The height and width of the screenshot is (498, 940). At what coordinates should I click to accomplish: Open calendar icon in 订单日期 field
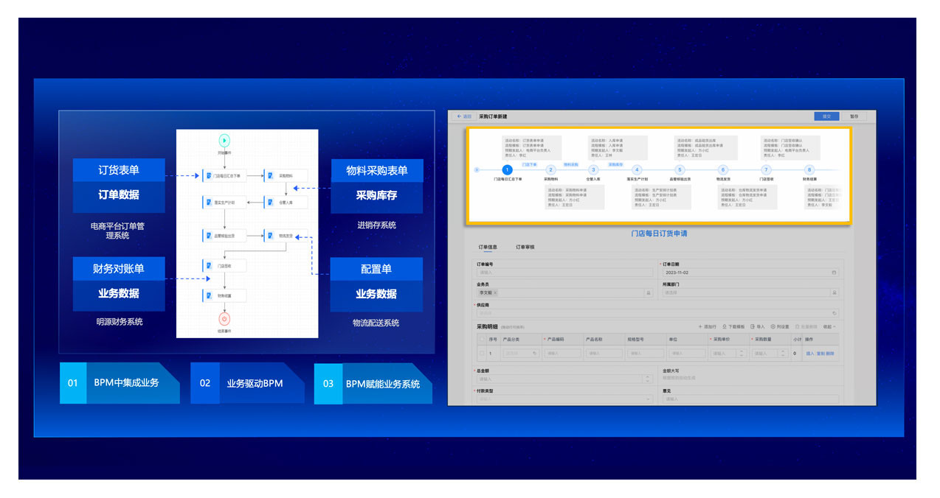[x=834, y=273]
